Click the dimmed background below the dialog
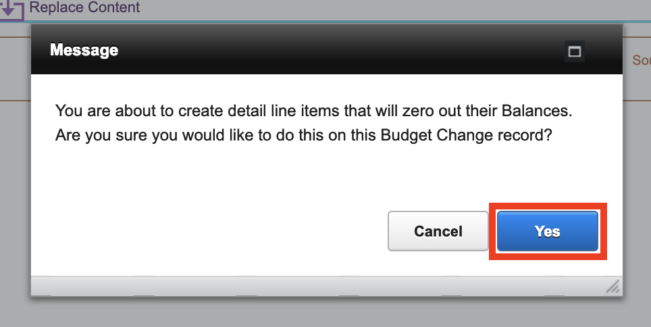 [x=325, y=312]
